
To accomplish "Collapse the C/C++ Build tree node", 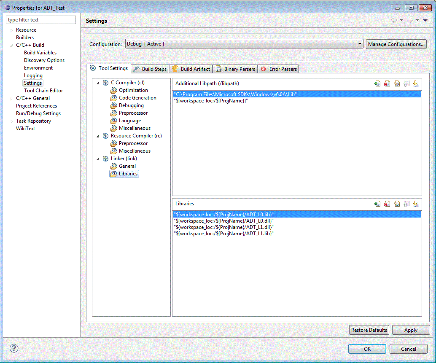I will tap(12, 45).
